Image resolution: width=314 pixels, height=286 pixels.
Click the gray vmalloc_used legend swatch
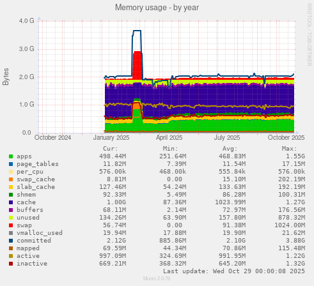[x=11, y=233]
